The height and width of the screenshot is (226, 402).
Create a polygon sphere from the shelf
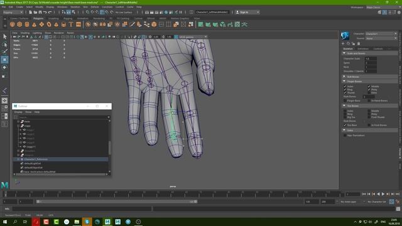click(x=12, y=24)
